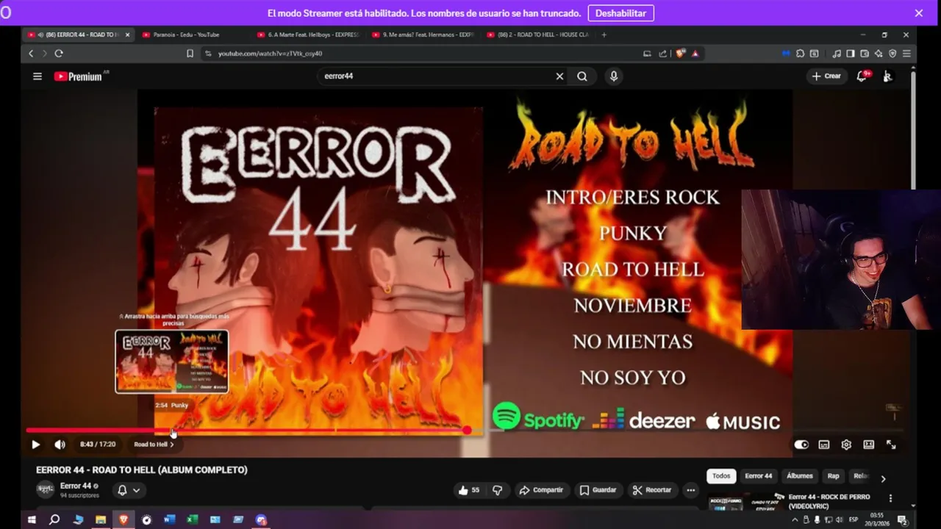The image size is (941, 529).
Task: Open the Eerror 44 channel name link
Action: [x=76, y=486]
